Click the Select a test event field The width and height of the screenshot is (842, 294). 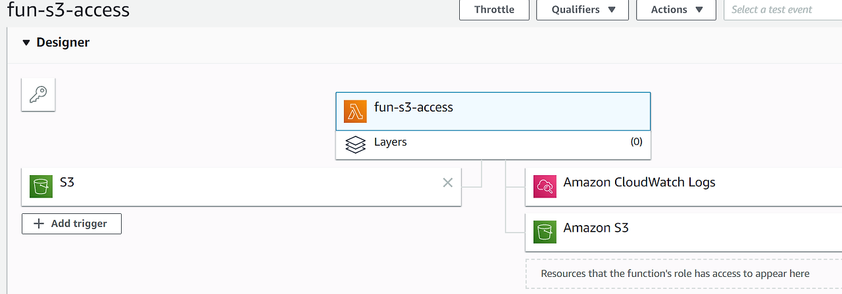pos(781,10)
